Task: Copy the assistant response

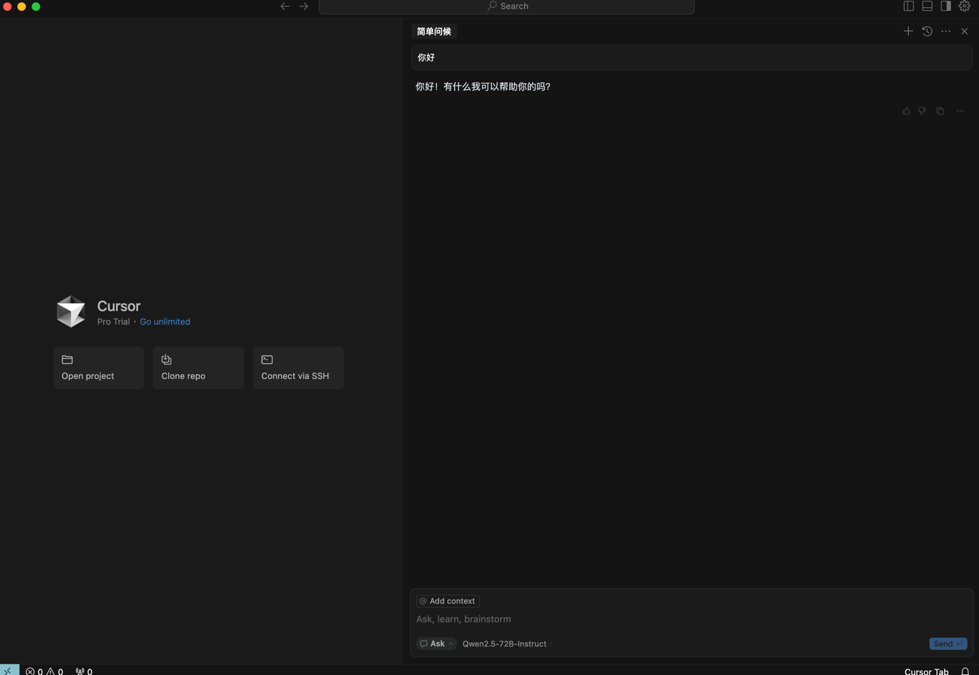Action: [x=940, y=111]
